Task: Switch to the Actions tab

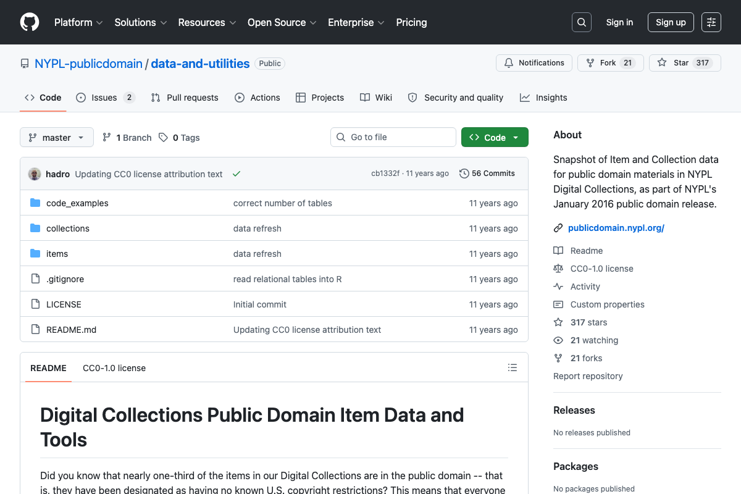Action: [x=257, y=98]
